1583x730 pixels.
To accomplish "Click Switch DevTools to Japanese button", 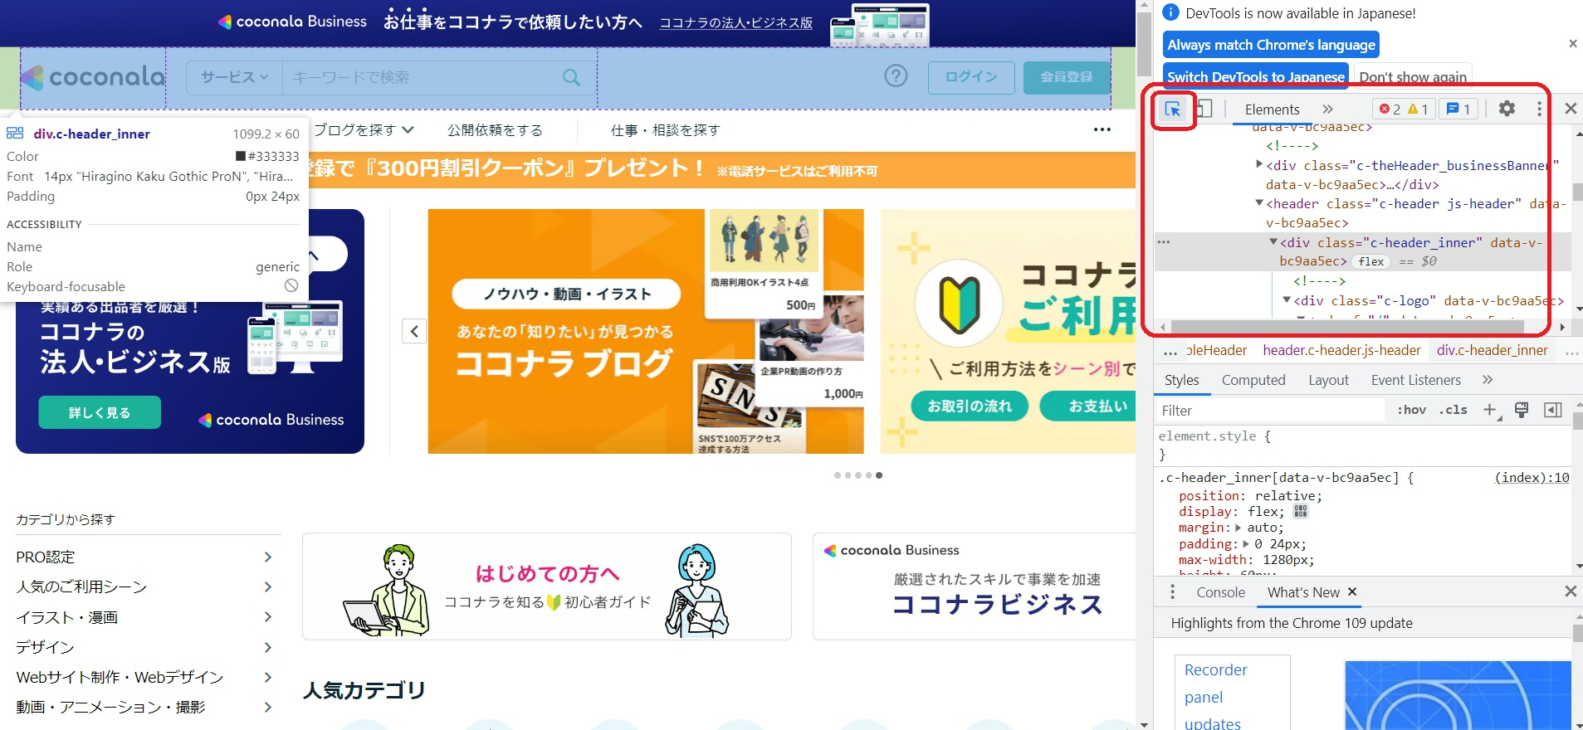I will [1255, 76].
